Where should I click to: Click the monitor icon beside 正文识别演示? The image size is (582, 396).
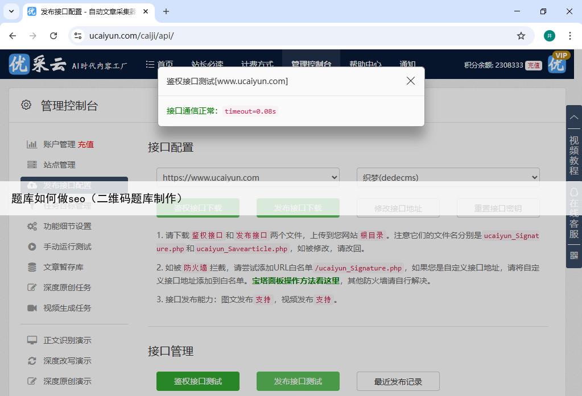click(32, 340)
